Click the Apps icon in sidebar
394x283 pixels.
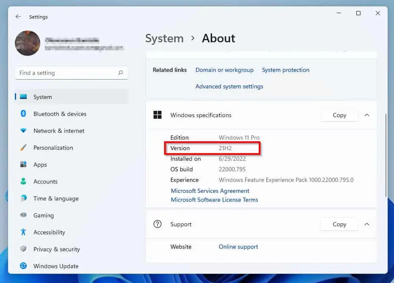pos(23,165)
